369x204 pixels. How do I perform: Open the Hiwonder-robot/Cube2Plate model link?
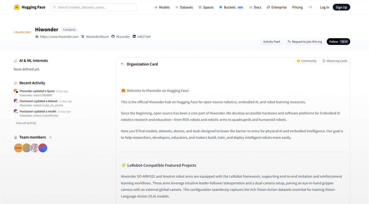39,116
